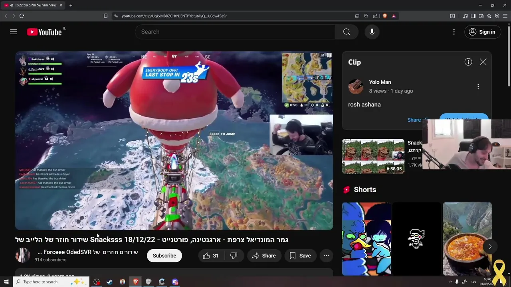
Task: Go to YouTube home via logo
Action: click(x=44, y=32)
